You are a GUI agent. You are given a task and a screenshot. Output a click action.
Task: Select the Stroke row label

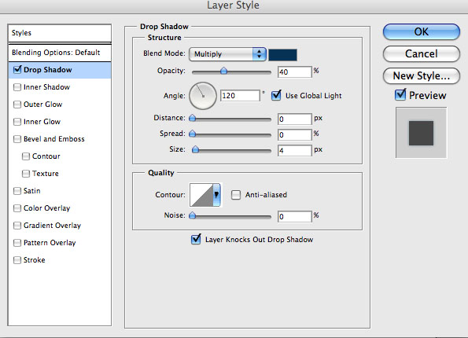pos(35,260)
